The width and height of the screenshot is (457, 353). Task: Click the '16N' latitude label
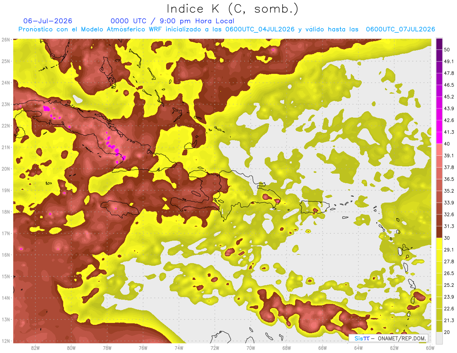click(x=6, y=255)
